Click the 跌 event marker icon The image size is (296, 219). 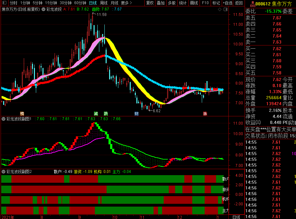tap(106, 113)
